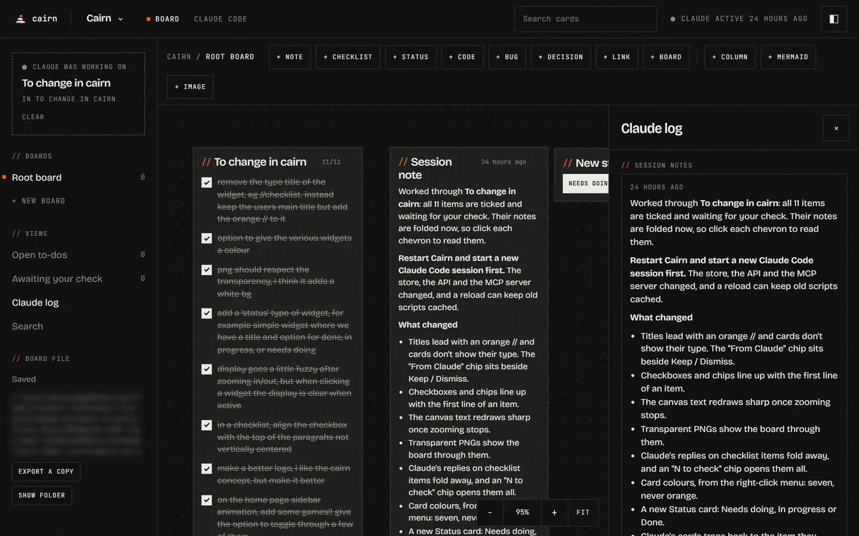Click the Cairn breadcrumb link

coord(179,57)
